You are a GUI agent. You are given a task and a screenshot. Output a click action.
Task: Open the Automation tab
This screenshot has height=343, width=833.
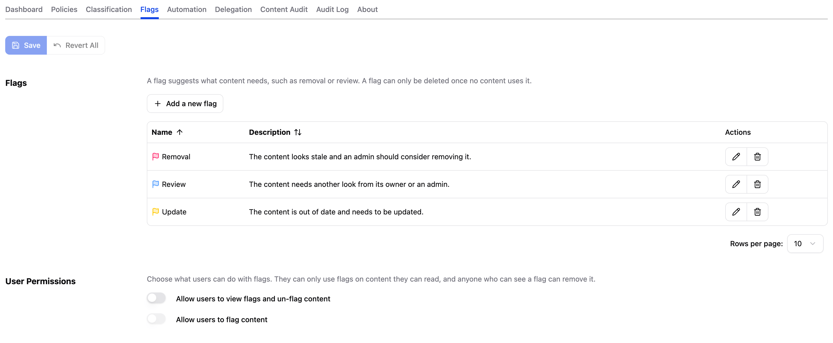point(187,9)
